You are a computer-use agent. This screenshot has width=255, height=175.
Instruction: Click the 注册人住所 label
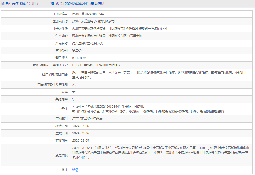coord(60,29)
